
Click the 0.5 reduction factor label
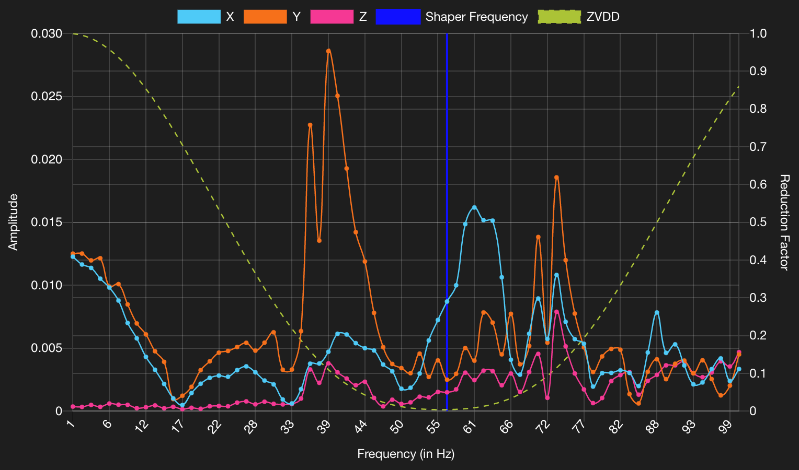pos(758,222)
